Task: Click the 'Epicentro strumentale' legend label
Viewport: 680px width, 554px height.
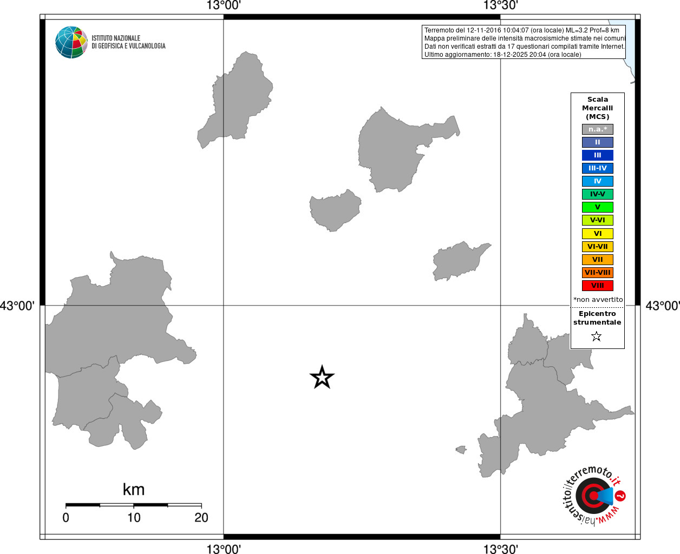Action: pos(597,318)
